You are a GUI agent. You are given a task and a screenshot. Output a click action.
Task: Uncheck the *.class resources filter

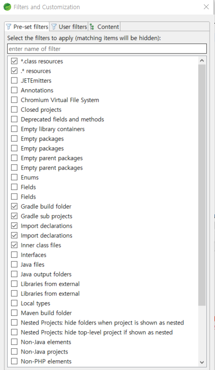pyautogui.click(x=14, y=61)
